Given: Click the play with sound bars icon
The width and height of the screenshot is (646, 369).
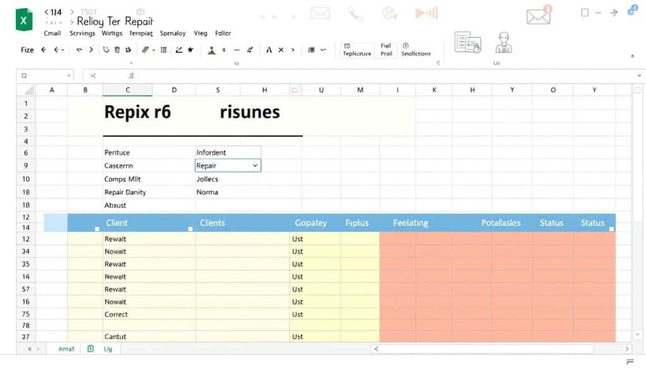Looking at the screenshot, I should 426,13.
